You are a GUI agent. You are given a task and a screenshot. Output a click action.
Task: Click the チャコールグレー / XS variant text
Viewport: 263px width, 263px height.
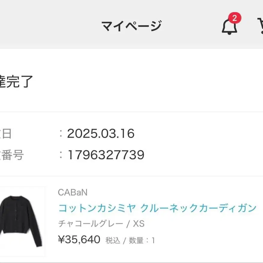tap(101, 223)
